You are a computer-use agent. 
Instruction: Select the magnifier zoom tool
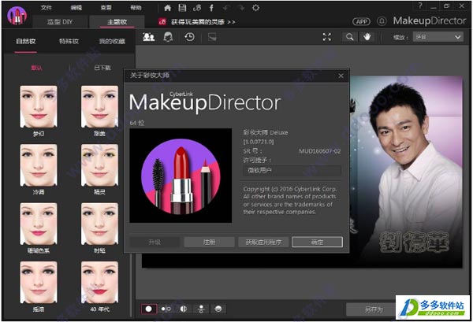point(349,37)
